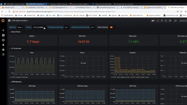Switch to the Prometheus Pushgateway tab
The height and width of the screenshot is (105, 187).
tap(130, 7)
